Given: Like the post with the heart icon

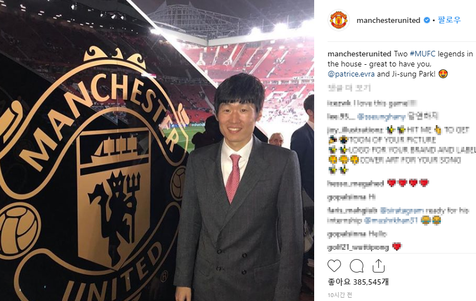Looking at the screenshot, I should [334, 266].
